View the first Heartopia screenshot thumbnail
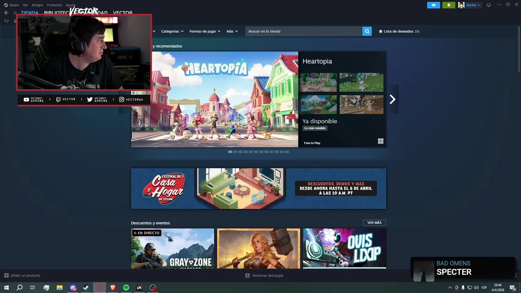The image size is (521, 293). click(x=318, y=82)
